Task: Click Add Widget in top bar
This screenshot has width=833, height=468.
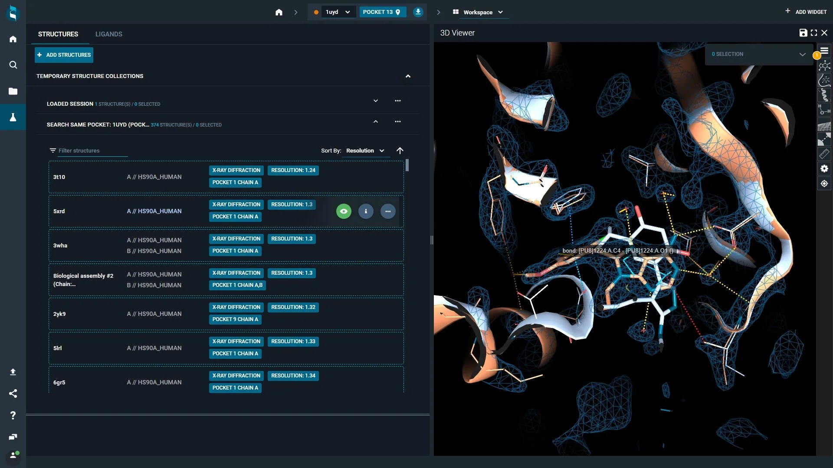Action: pos(806,12)
